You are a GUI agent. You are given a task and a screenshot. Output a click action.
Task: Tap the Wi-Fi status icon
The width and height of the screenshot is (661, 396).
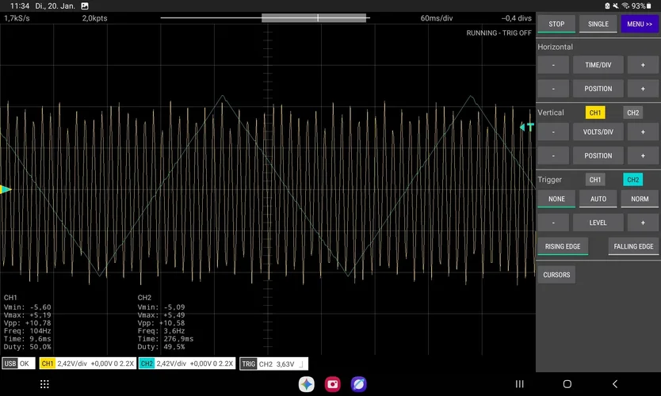tap(625, 6)
